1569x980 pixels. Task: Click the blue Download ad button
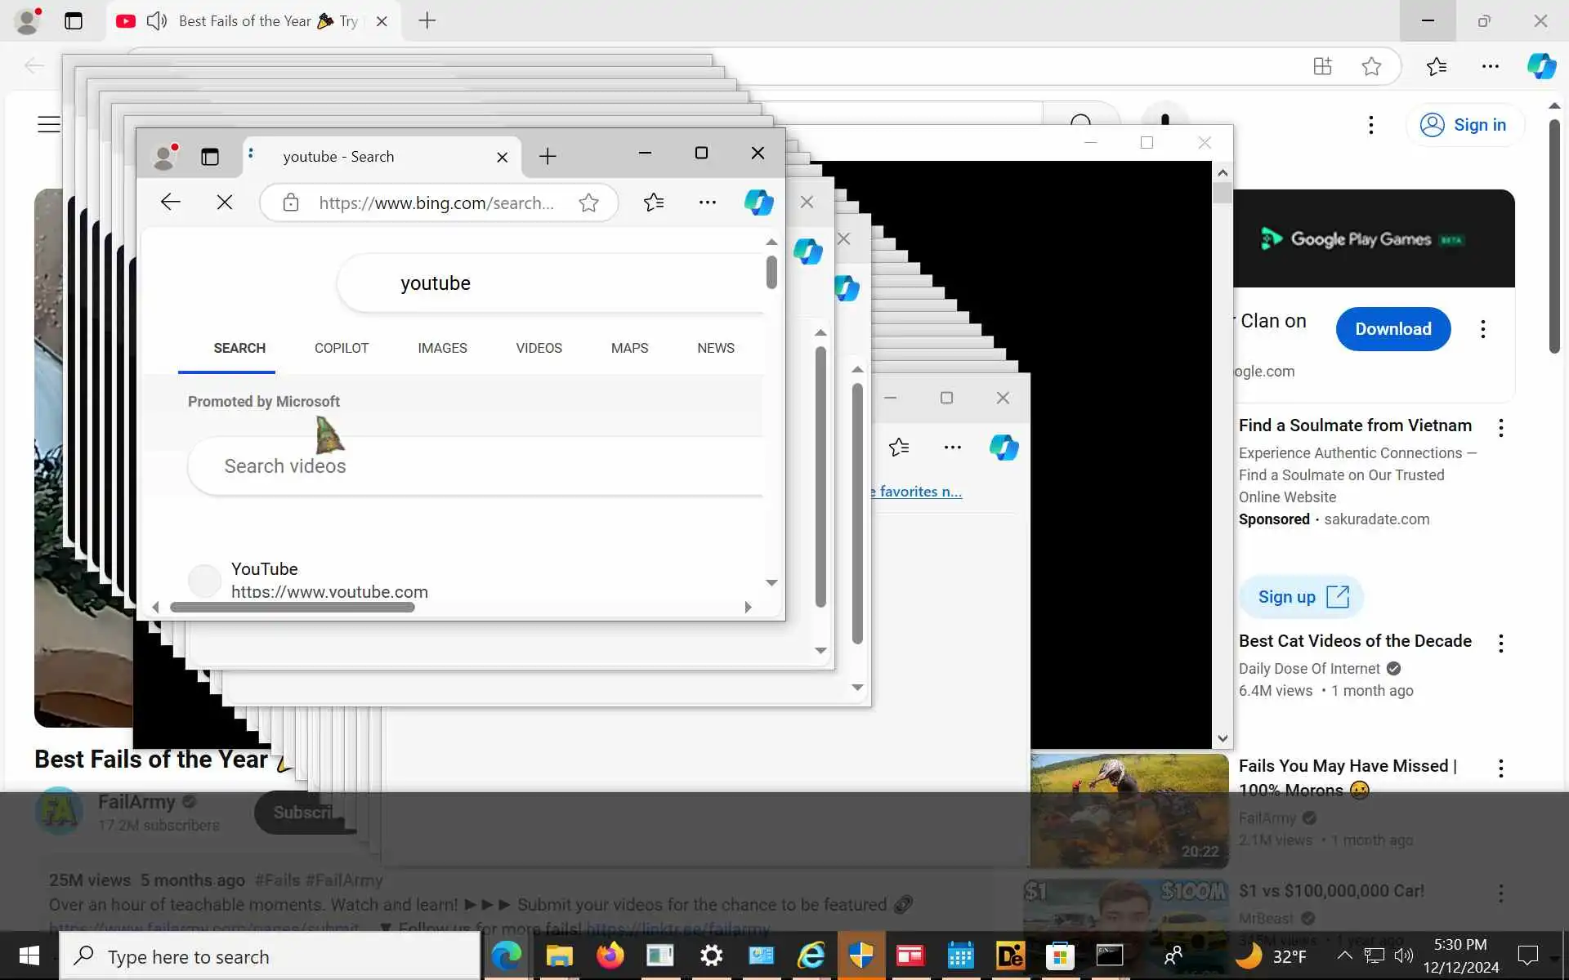point(1392,329)
